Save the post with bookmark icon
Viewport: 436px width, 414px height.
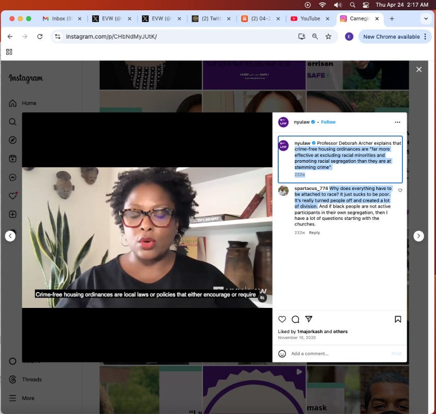[398, 319]
